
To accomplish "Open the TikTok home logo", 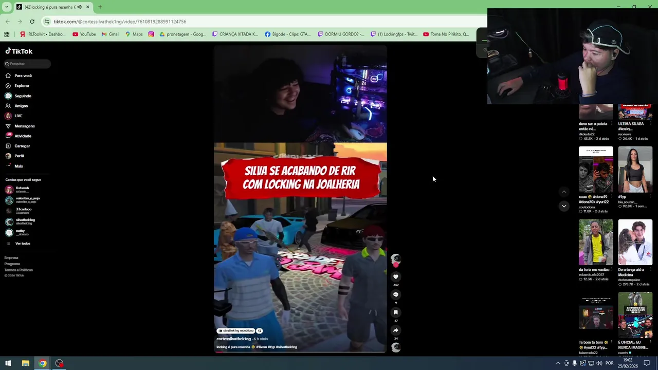I will [x=19, y=51].
